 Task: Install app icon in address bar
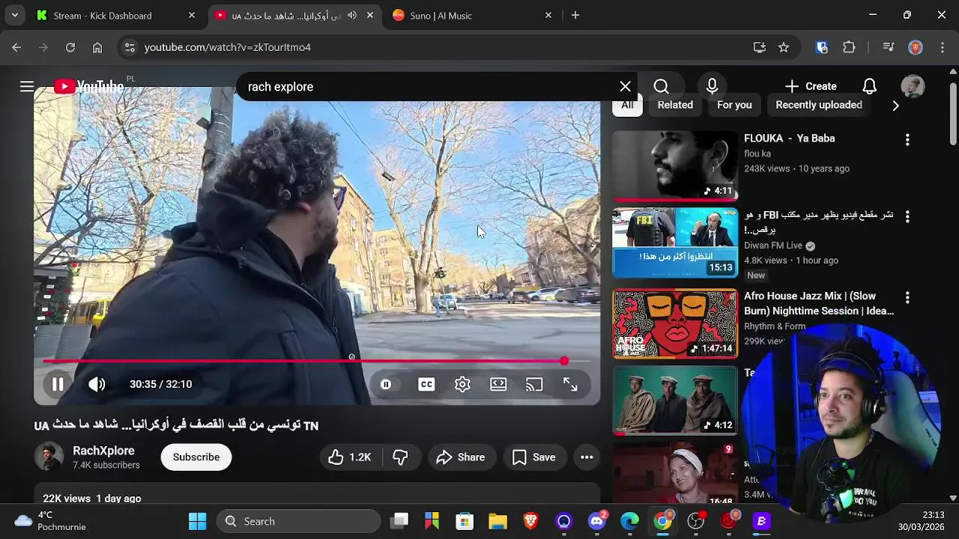[760, 47]
